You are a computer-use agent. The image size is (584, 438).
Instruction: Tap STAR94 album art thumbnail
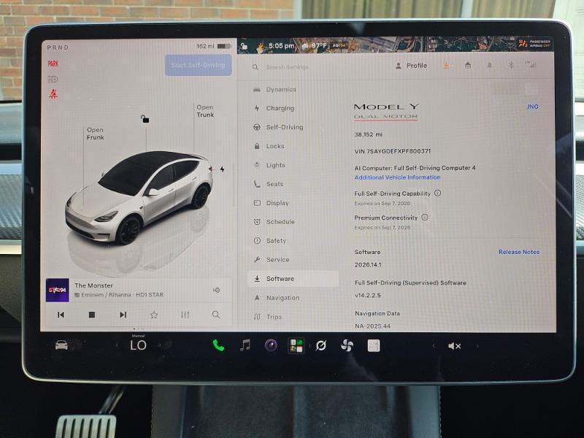tap(58, 290)
